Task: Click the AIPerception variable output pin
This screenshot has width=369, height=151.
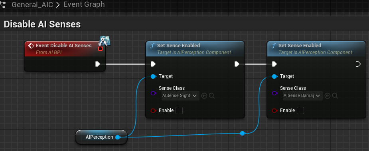Action: (118, 137)
